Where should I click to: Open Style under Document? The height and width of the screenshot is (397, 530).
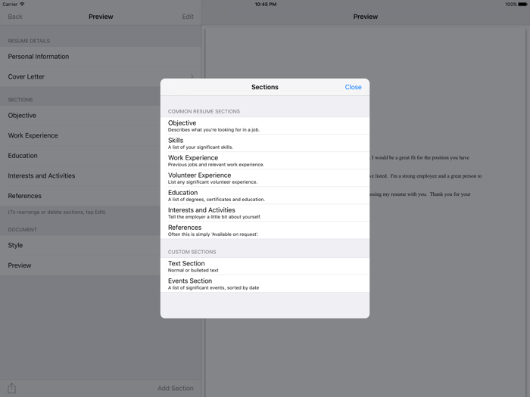[80, 245]
